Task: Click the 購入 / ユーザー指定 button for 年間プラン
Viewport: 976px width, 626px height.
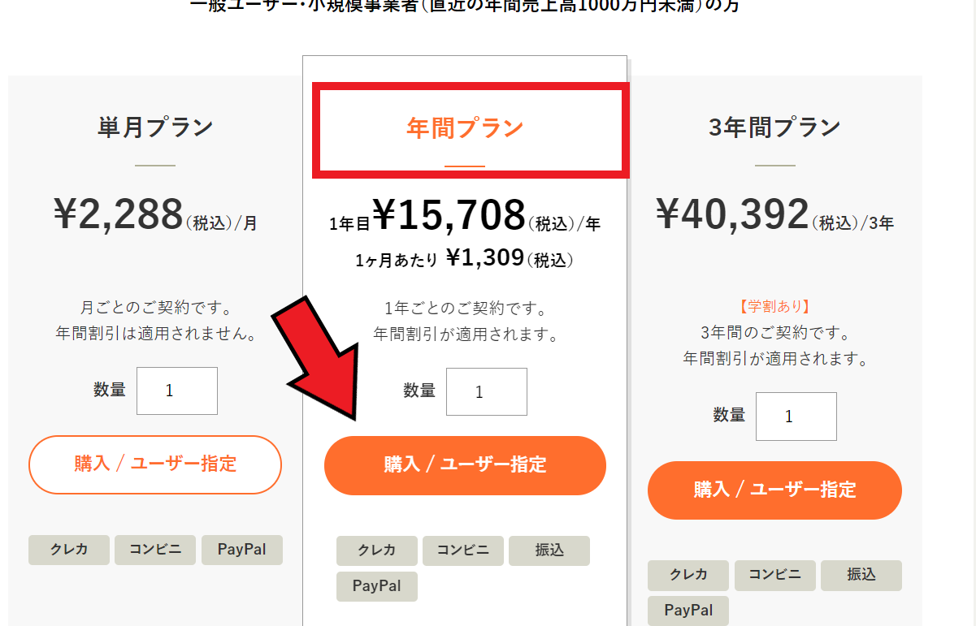Action: click(x=465, y=465)
